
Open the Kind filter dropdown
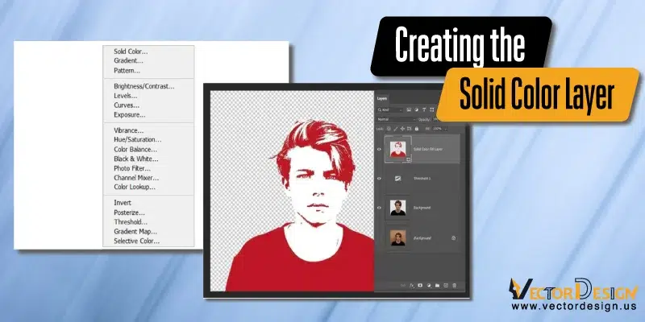click(390, 110)
